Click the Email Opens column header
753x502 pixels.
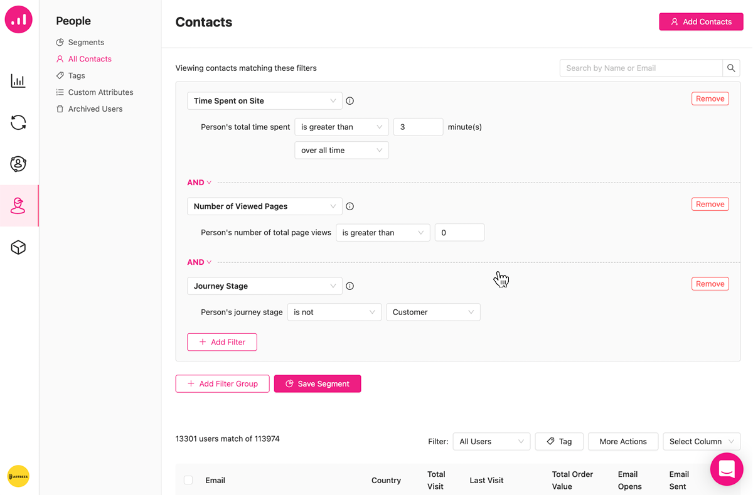click(x=629, y=481)
